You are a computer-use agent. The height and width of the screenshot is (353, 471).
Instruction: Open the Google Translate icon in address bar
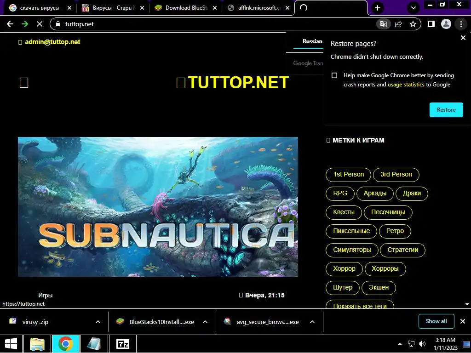[383, 24]
